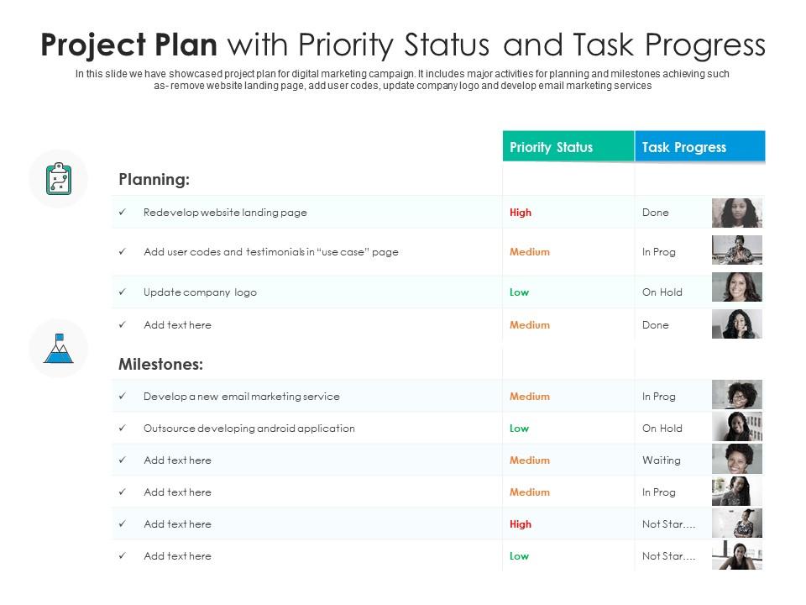Select the Priority Status column header
806x605 pixels.
click(x=568, y=147)
